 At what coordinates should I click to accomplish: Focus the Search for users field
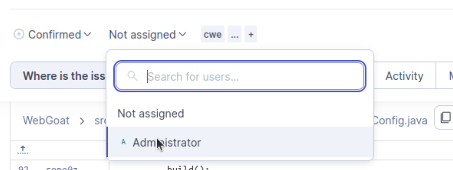[x=240, y=76]
